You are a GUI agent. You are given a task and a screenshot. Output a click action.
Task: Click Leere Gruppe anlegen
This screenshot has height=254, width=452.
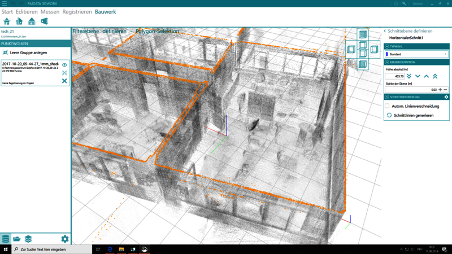[x=28, y=52]
